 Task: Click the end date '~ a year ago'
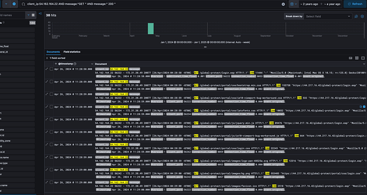pyautogui.click(x=332, y=4)
